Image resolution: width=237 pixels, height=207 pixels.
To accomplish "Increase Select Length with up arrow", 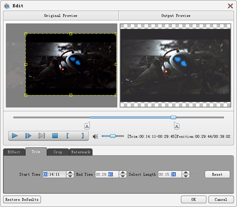I will (x=186, y=172).
